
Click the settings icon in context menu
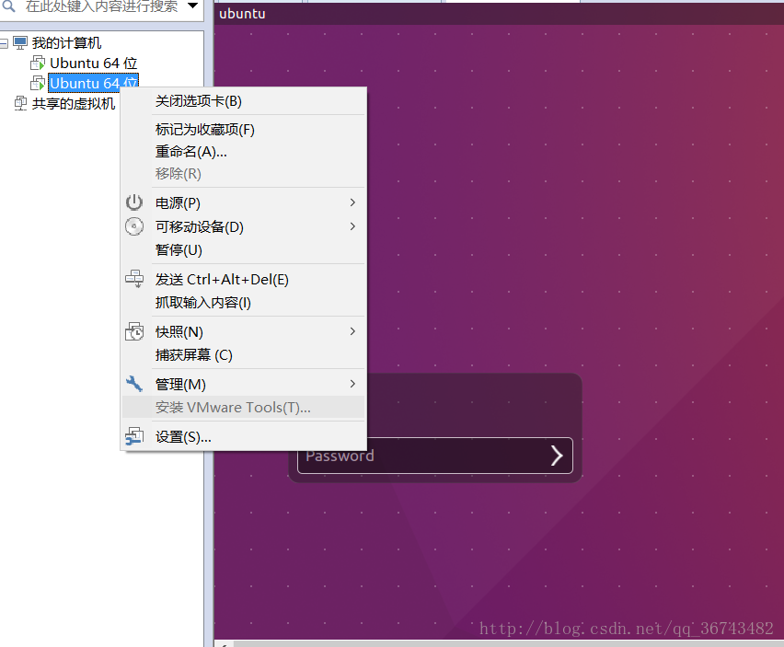pos(134,436)
